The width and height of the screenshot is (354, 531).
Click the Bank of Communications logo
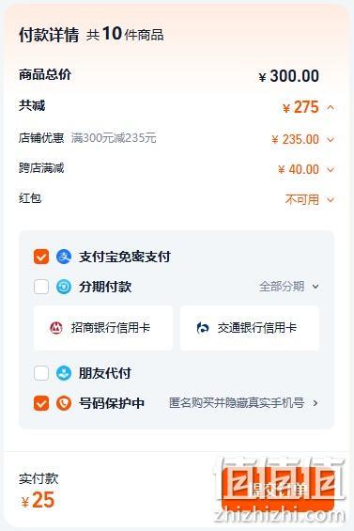click(203, 328)
